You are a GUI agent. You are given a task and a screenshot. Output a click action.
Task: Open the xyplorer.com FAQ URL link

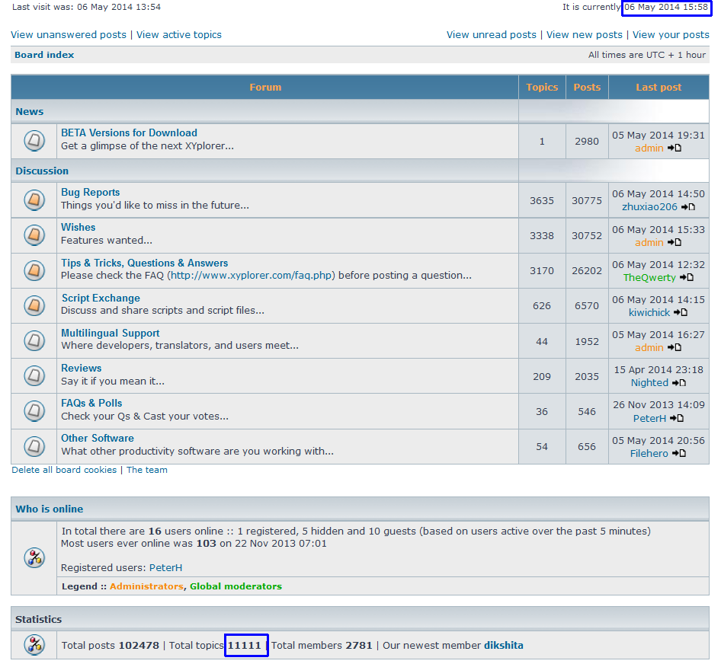252,276
